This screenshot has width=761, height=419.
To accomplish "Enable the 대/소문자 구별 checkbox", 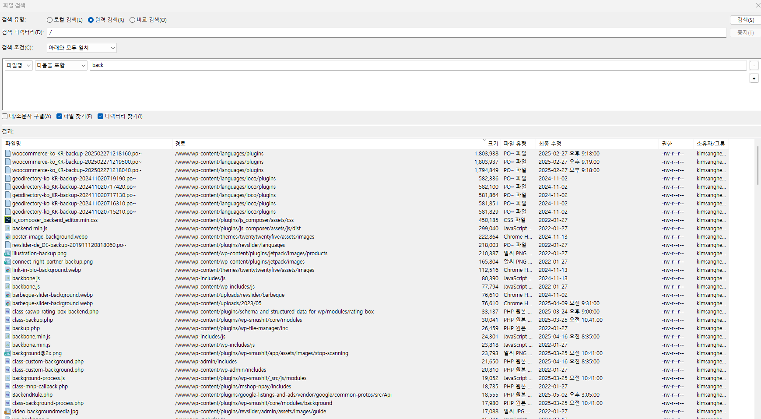I will (5, 116).
